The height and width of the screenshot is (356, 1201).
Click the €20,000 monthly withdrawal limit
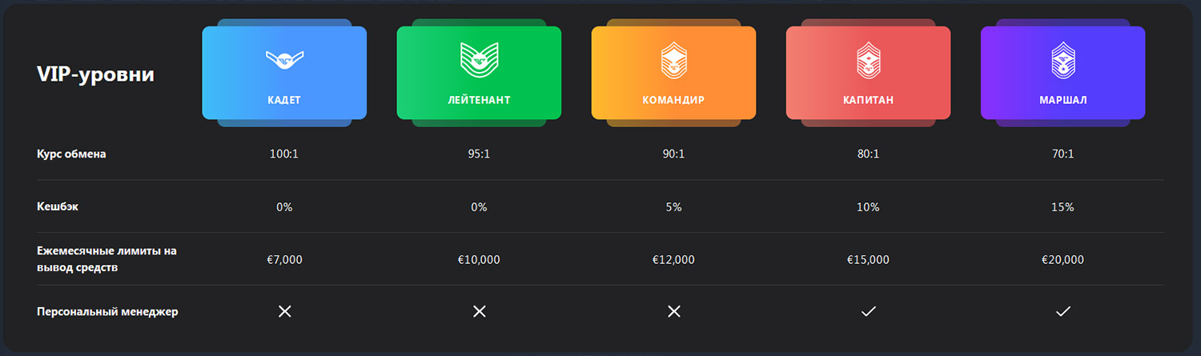click(x=1062, y=260)
